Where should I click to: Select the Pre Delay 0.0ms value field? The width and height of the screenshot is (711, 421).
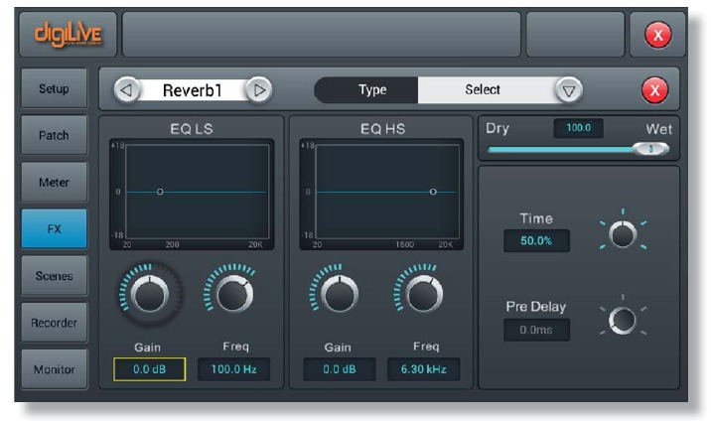click(x=536, y=330)
